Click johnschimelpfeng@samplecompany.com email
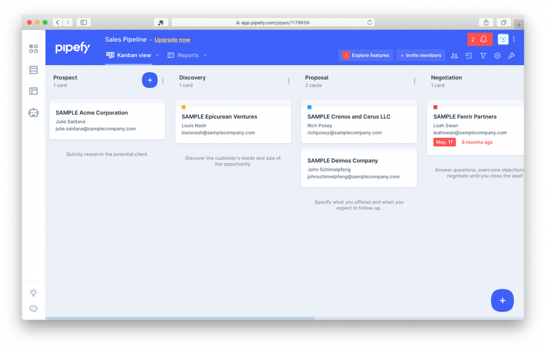The width and height of the screenshot is (546, 349). tap(353, 177)
